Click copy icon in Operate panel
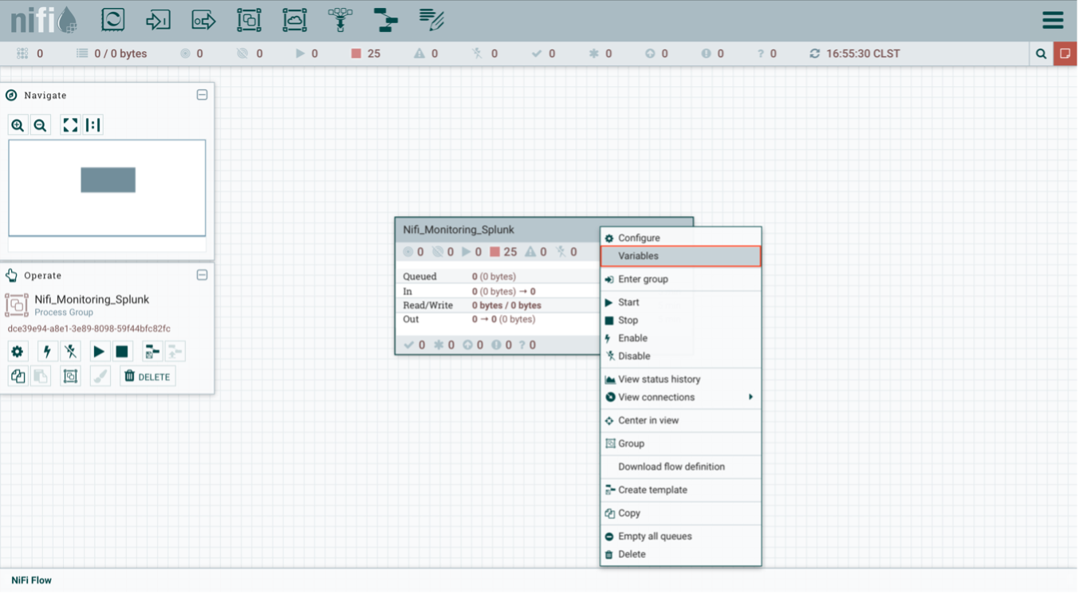This screenshot has height=594, width=1079. 18,376
